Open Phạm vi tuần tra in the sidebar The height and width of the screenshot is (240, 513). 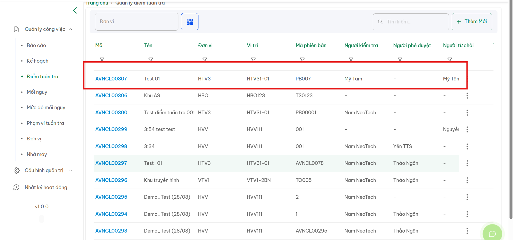pos(45,123)
